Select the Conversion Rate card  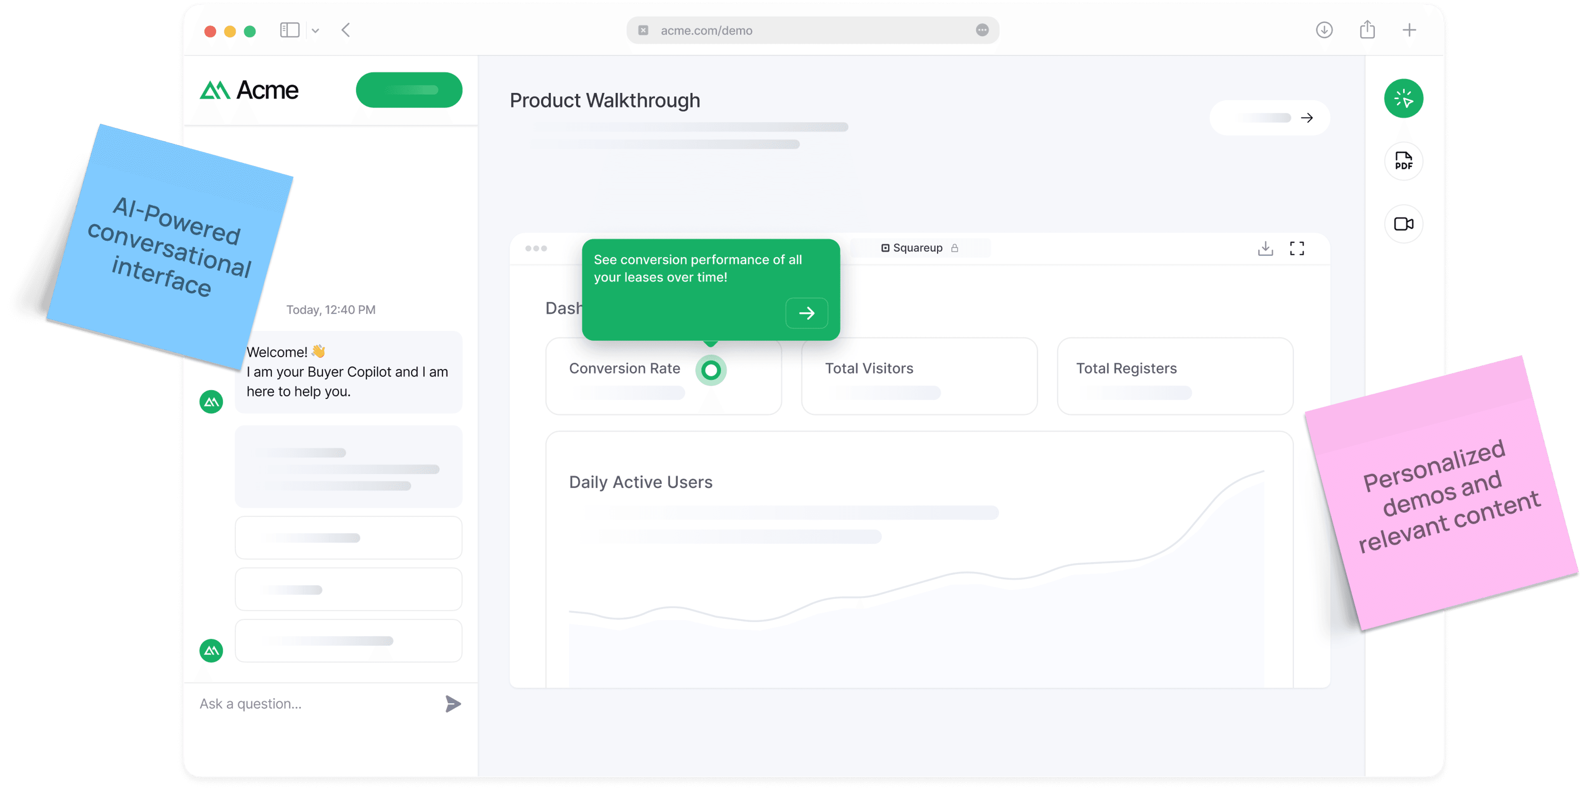(x=663, y=376)
